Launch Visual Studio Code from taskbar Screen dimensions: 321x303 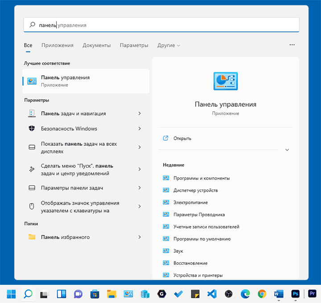[x=212, y=294]
